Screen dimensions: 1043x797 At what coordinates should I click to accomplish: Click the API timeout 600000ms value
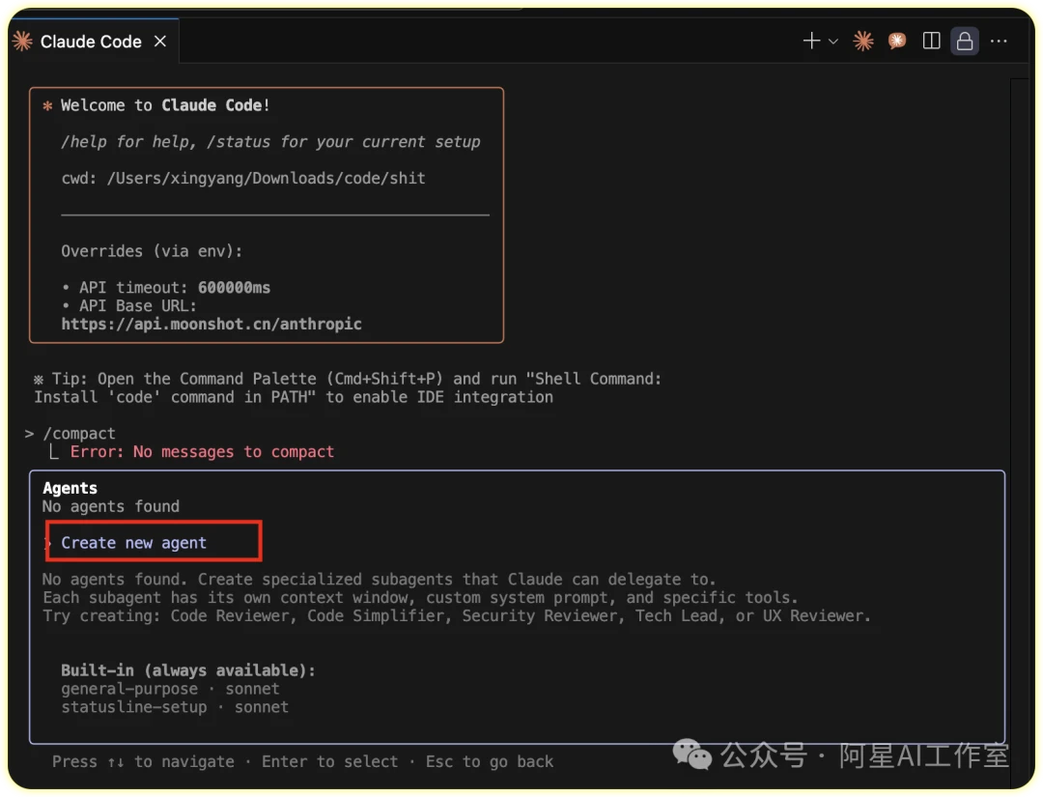(x=234, y=287)
